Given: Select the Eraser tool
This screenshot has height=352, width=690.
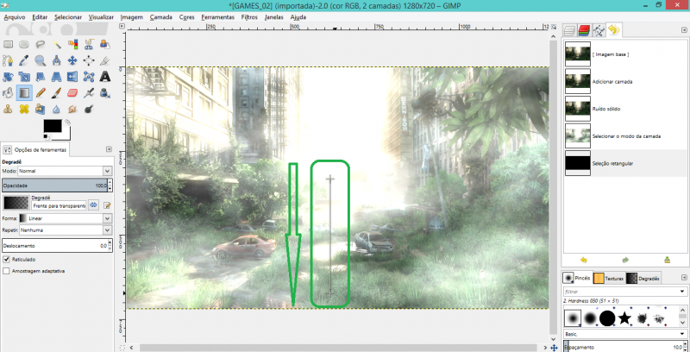Looking at the screenshot, I should pos(72,91).
